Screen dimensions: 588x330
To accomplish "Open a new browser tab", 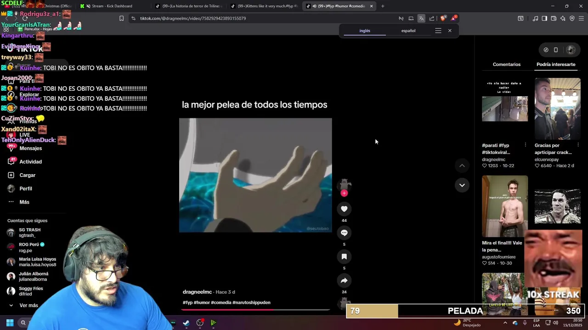I will (x=383, y=6).
